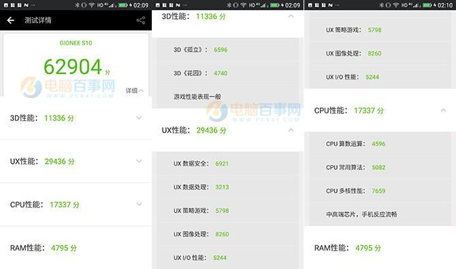Tap the 中高端芯片，手机反应流畅 note

point(361,215)
